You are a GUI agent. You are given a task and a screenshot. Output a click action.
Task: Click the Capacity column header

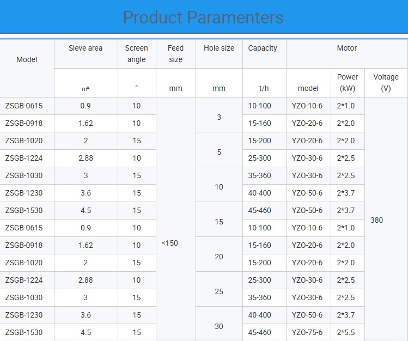(263, 48)
